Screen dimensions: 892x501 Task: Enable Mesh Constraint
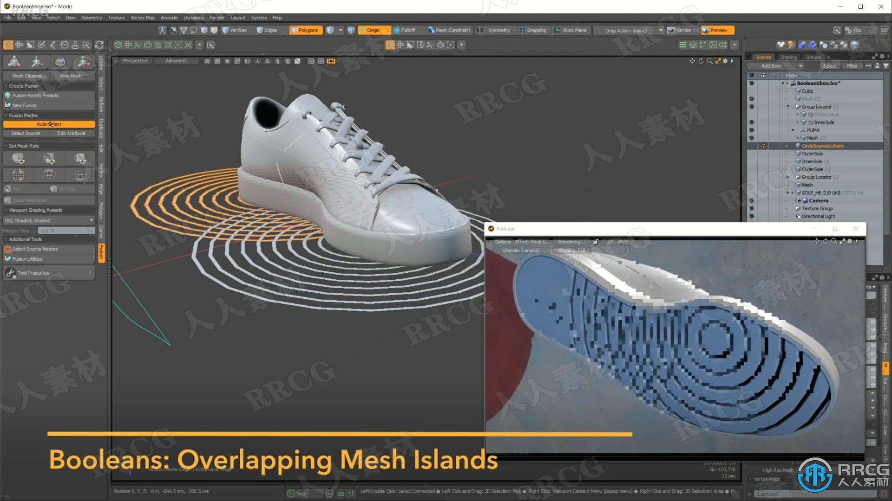coord(449,30)
